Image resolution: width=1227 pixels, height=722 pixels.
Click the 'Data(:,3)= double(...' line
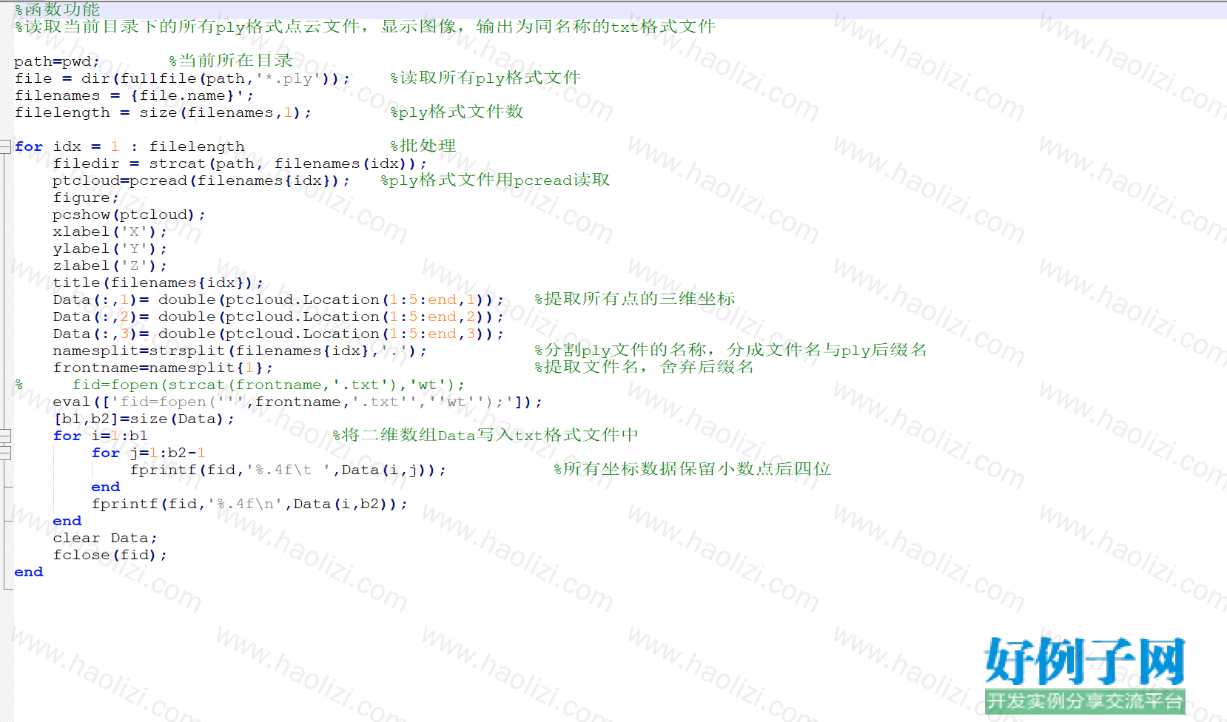coord(278,334)
